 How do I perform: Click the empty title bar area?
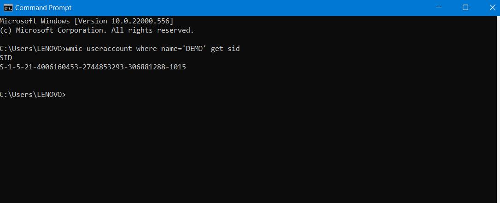click(x=253, y=8)
